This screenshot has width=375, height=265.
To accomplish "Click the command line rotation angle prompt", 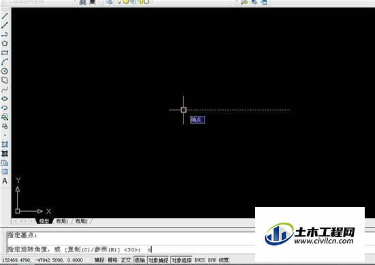I will point(79,249).
